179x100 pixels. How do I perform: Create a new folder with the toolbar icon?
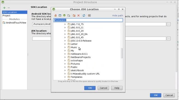tap(74, 16)
